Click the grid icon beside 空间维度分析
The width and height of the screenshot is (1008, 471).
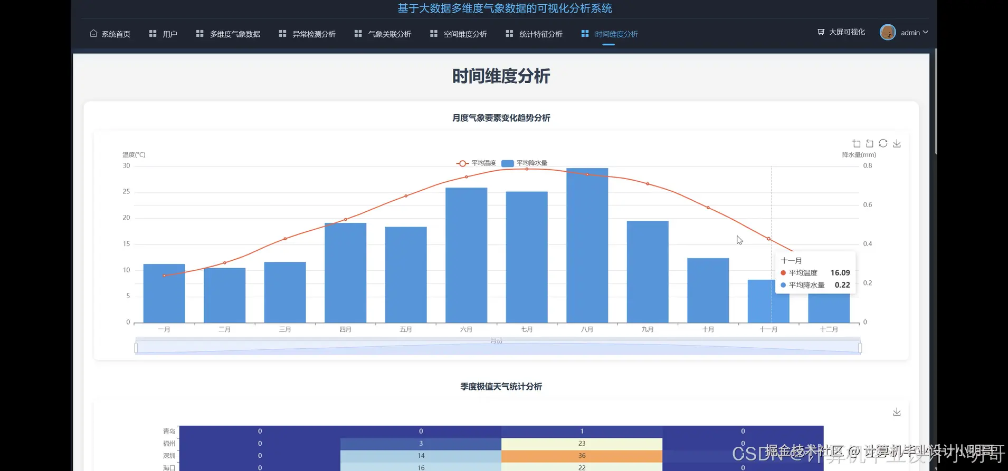coord(434,33)
